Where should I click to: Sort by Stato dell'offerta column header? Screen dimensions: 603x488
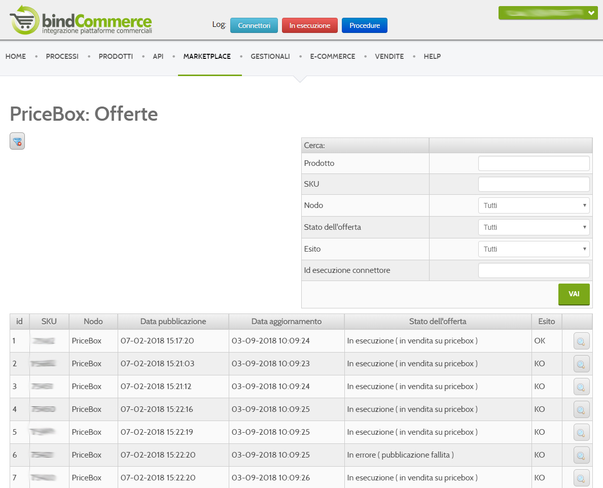pos(438,322)
